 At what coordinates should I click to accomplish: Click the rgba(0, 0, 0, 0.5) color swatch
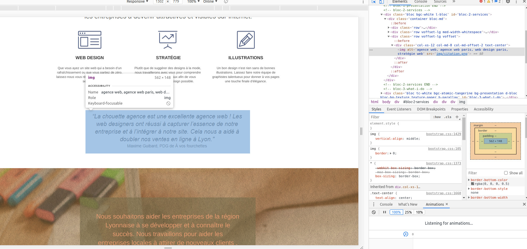pos(473,184)
